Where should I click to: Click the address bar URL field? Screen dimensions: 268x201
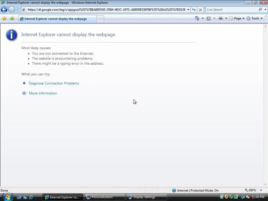point(106,10)
